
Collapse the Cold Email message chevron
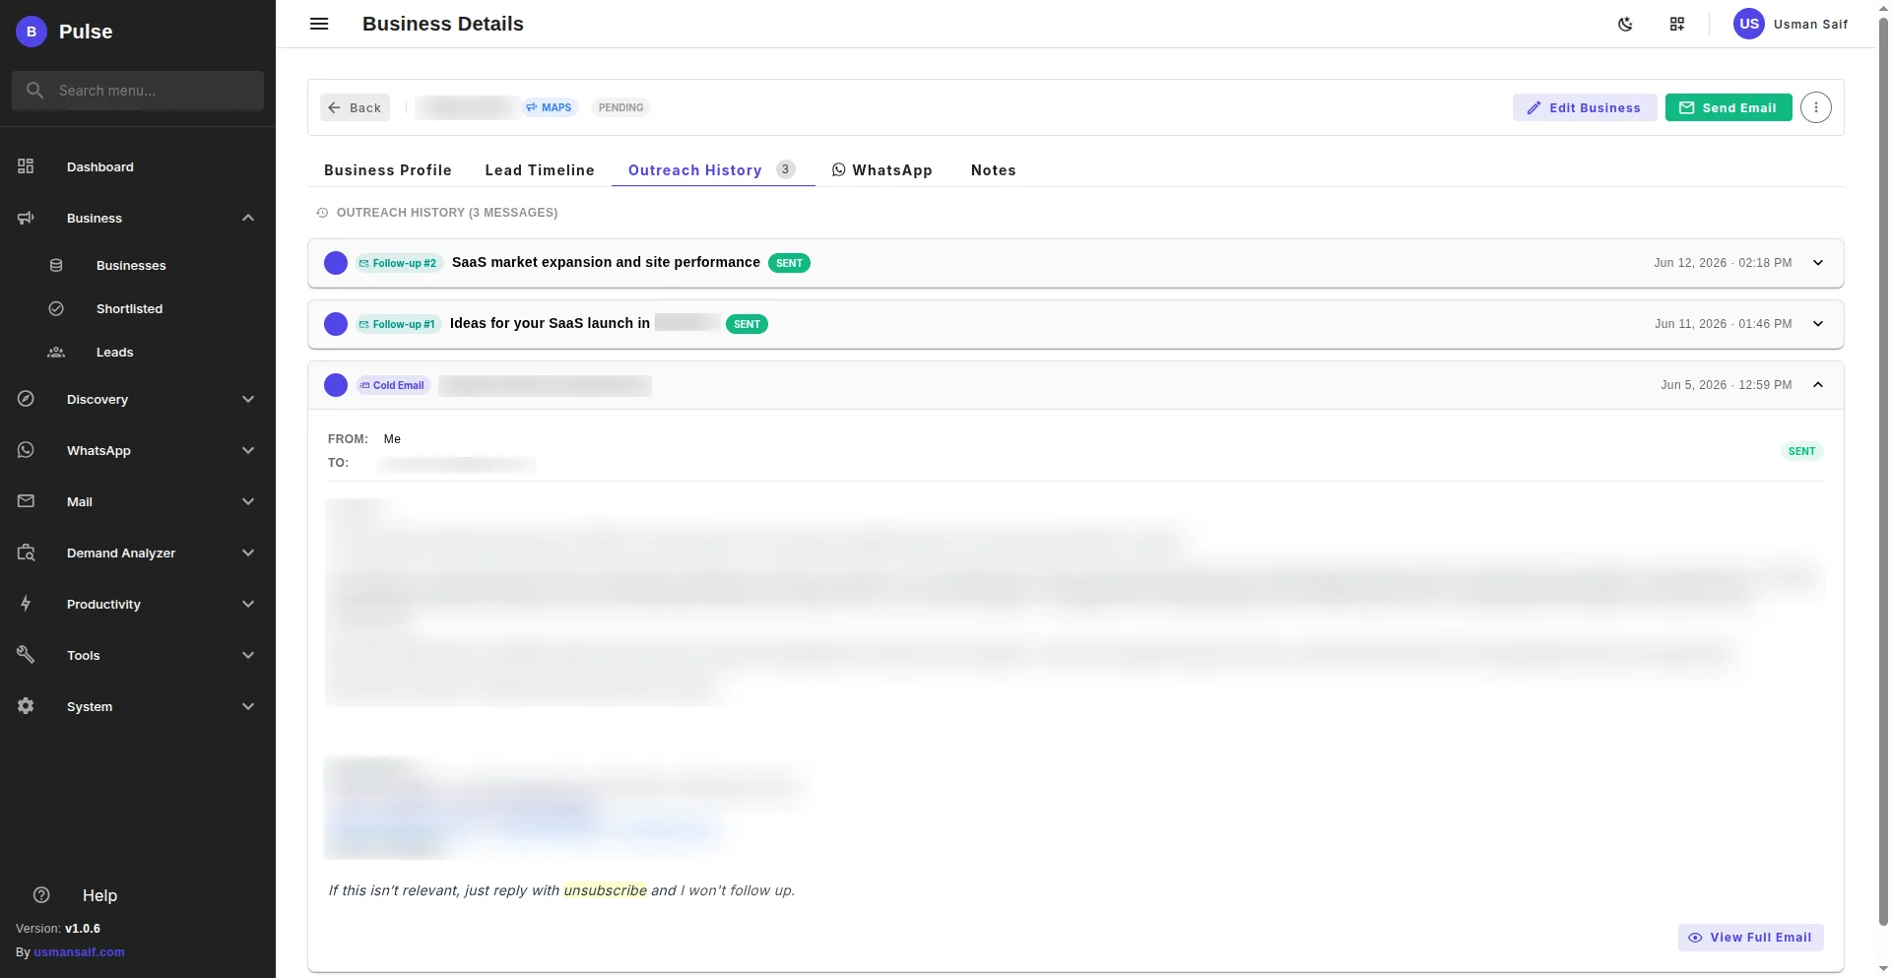1818,385
